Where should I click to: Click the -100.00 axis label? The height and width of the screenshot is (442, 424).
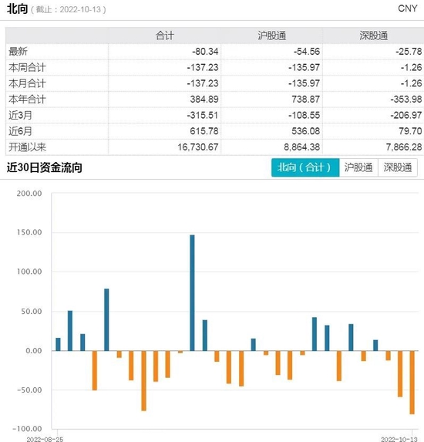[x=27, y=429]
